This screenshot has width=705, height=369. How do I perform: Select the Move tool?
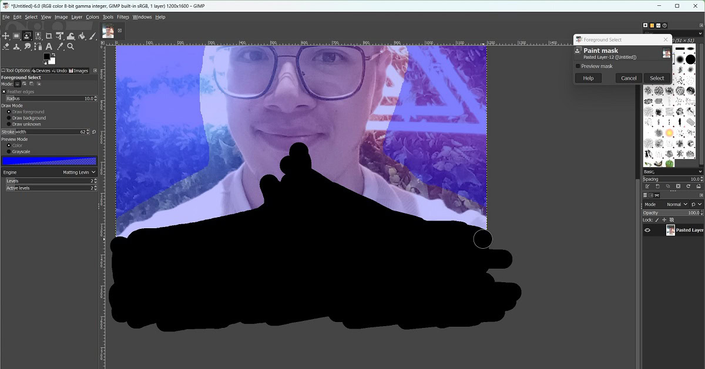click(x=6, y=36)
